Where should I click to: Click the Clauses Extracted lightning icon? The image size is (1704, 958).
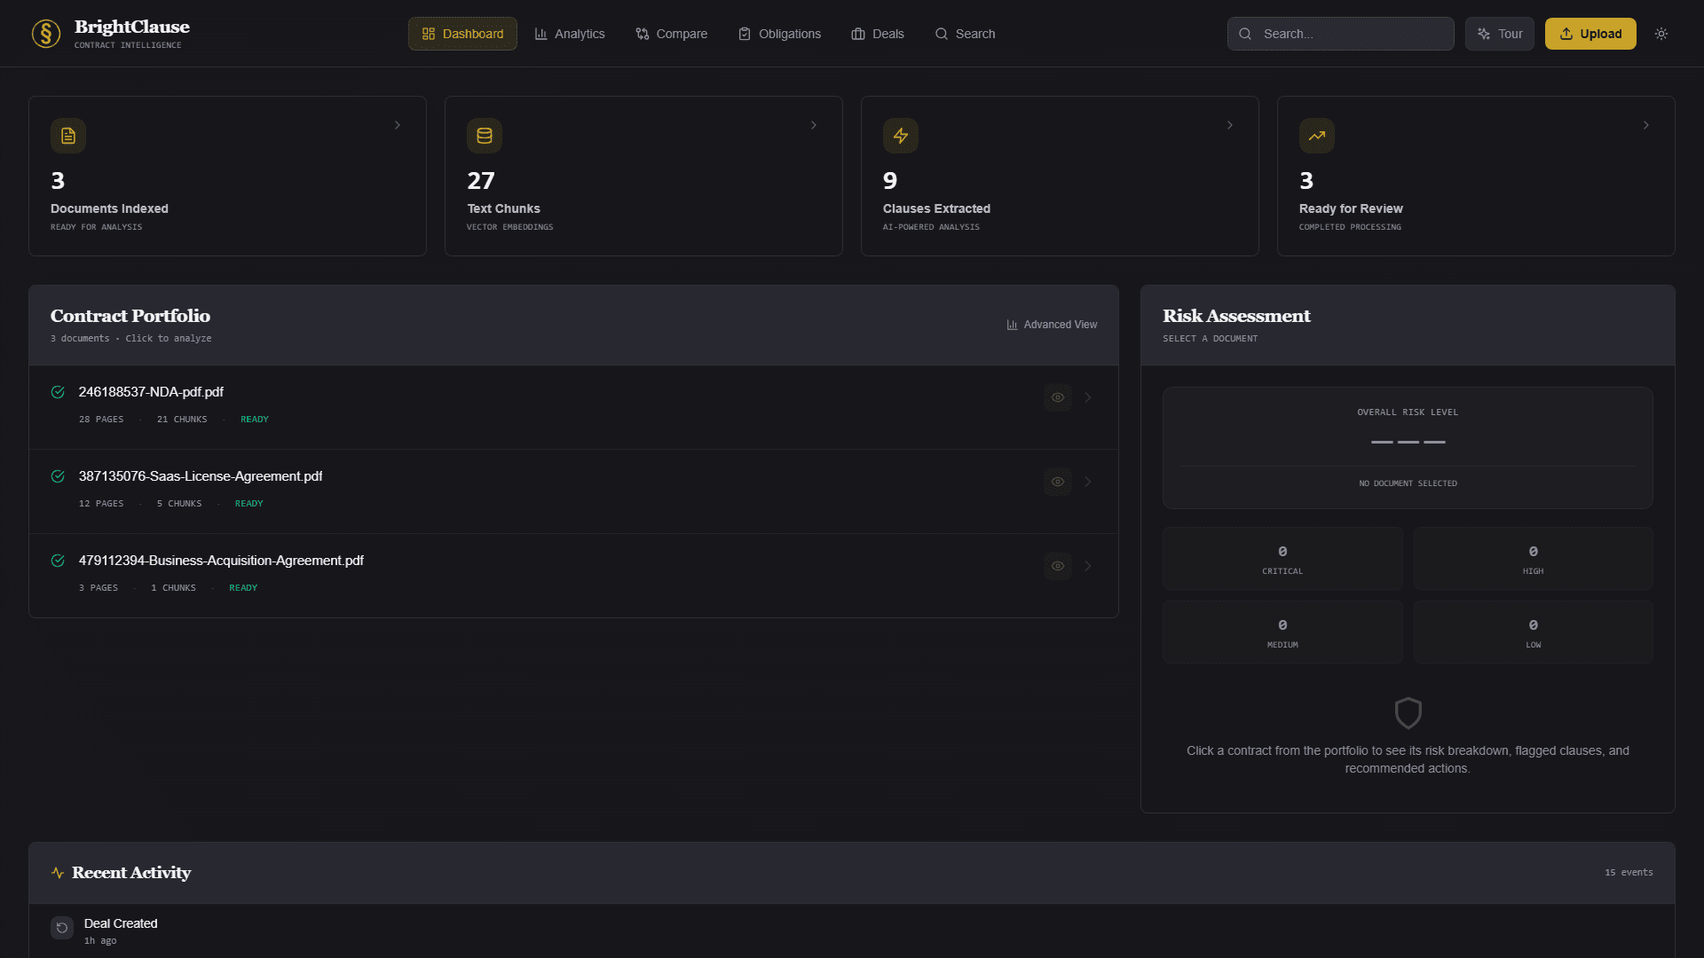[x=901, y=136]
